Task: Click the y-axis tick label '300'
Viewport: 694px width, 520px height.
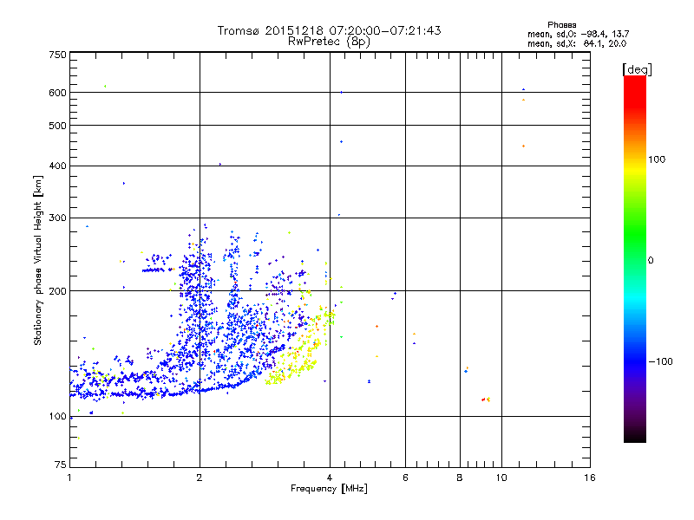Action: pyautogui.click(x=58, y=218)
